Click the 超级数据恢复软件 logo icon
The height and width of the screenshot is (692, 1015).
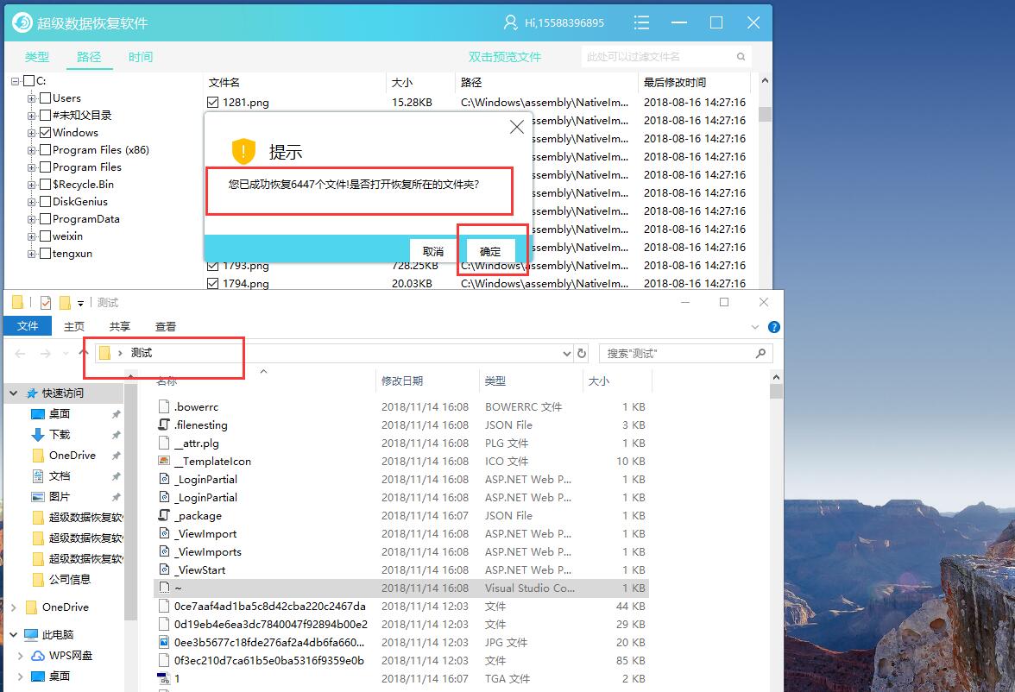point(22,22)
